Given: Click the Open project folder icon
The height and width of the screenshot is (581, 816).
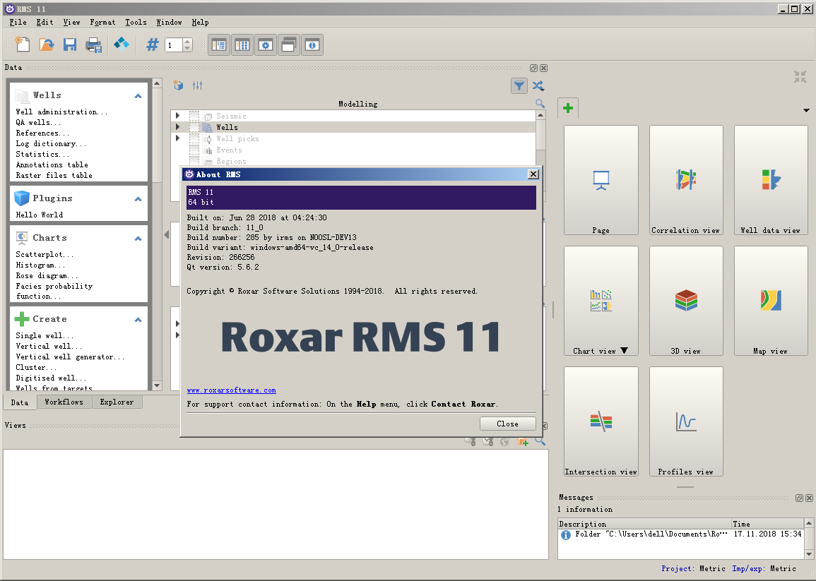Looking at the screenshot, I should click(x=47, y=44).
